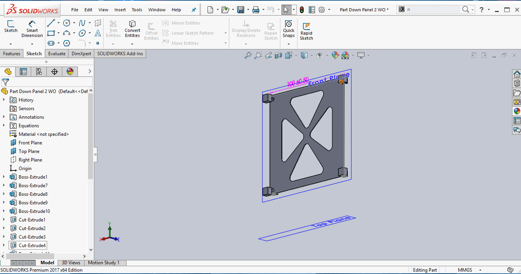Viewport: 521px width, 274px height.
Task: Pick the Polygon sketch tool
Action: click(67, 43)
